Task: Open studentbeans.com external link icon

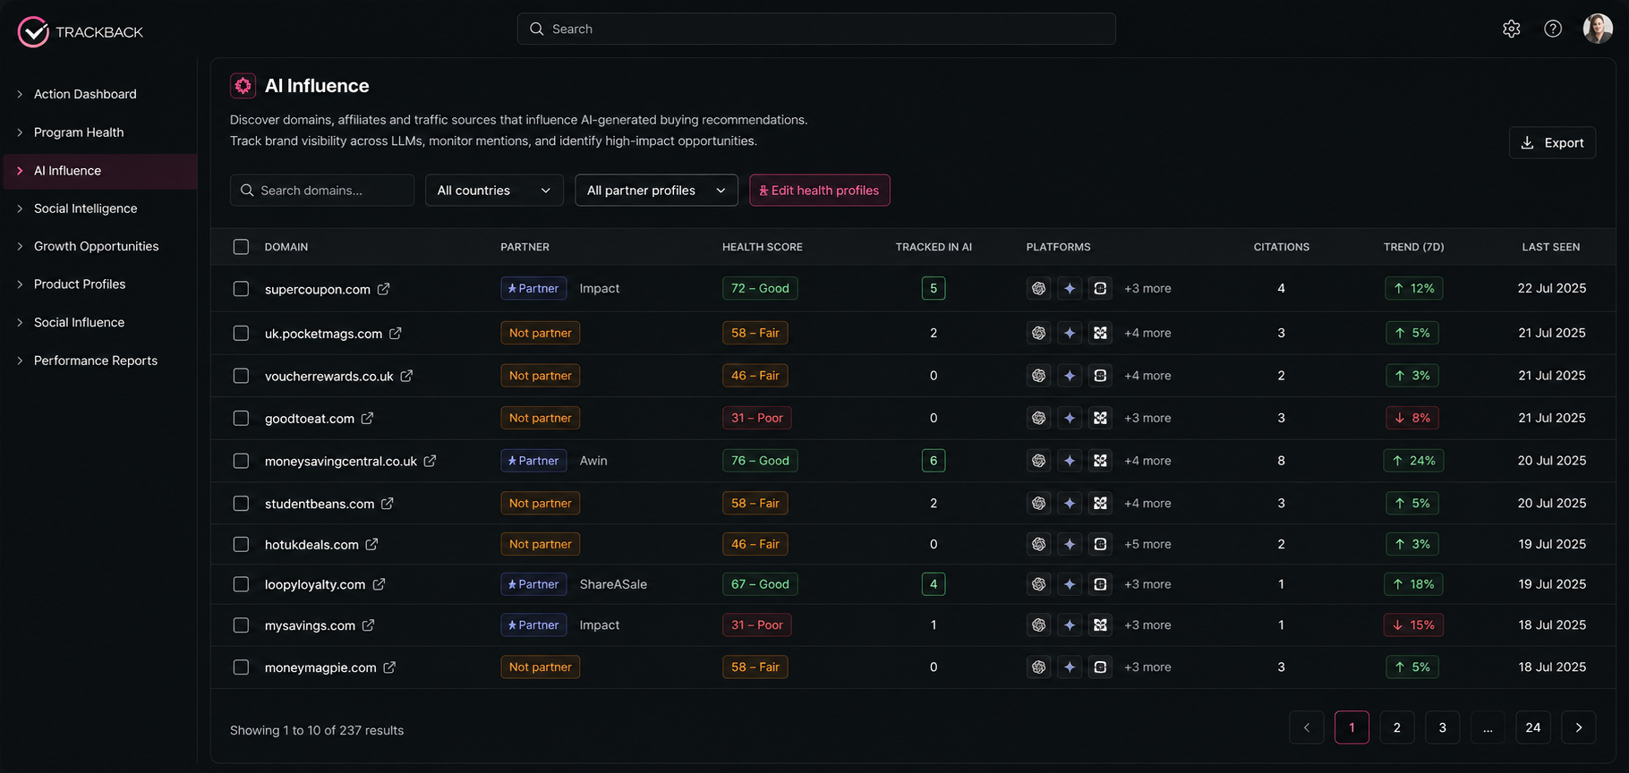Action: 387,504
